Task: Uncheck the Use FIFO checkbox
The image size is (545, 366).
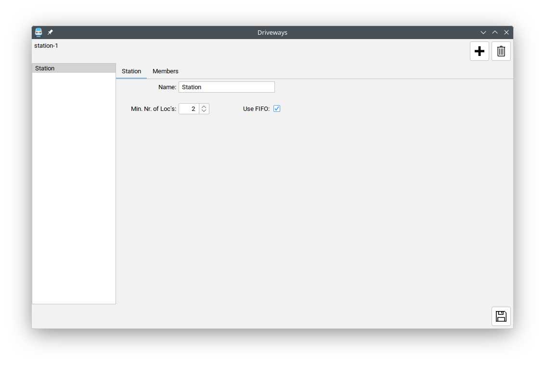Action: (x=277, y=108)
